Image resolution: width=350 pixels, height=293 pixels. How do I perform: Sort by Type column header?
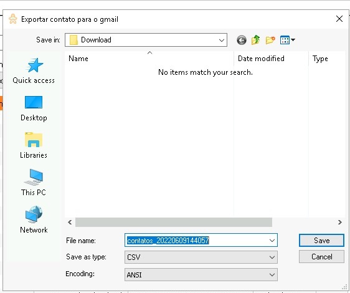pyautogui.click(x=327, y=59)
